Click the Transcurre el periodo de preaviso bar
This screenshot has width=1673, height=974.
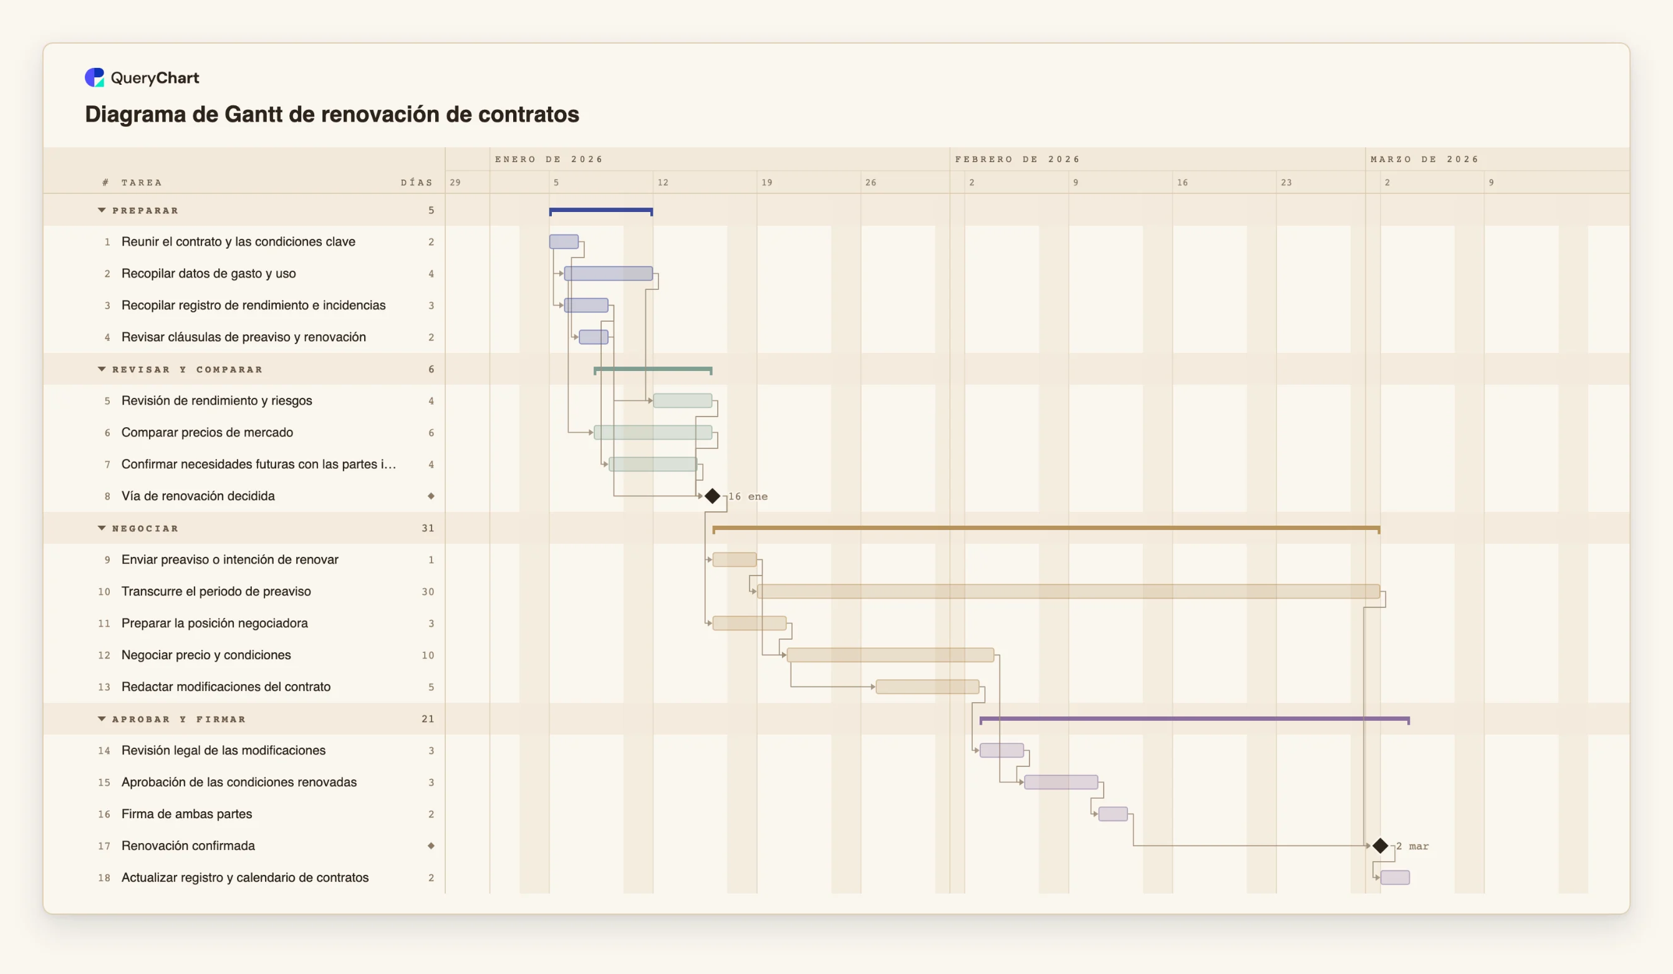(1068, 592)
